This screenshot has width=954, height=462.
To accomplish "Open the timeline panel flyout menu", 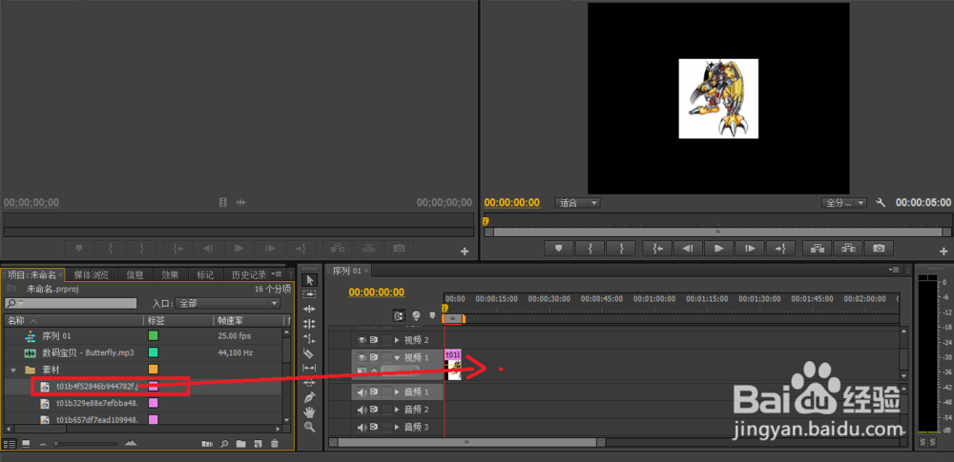I will click(894, 270).
